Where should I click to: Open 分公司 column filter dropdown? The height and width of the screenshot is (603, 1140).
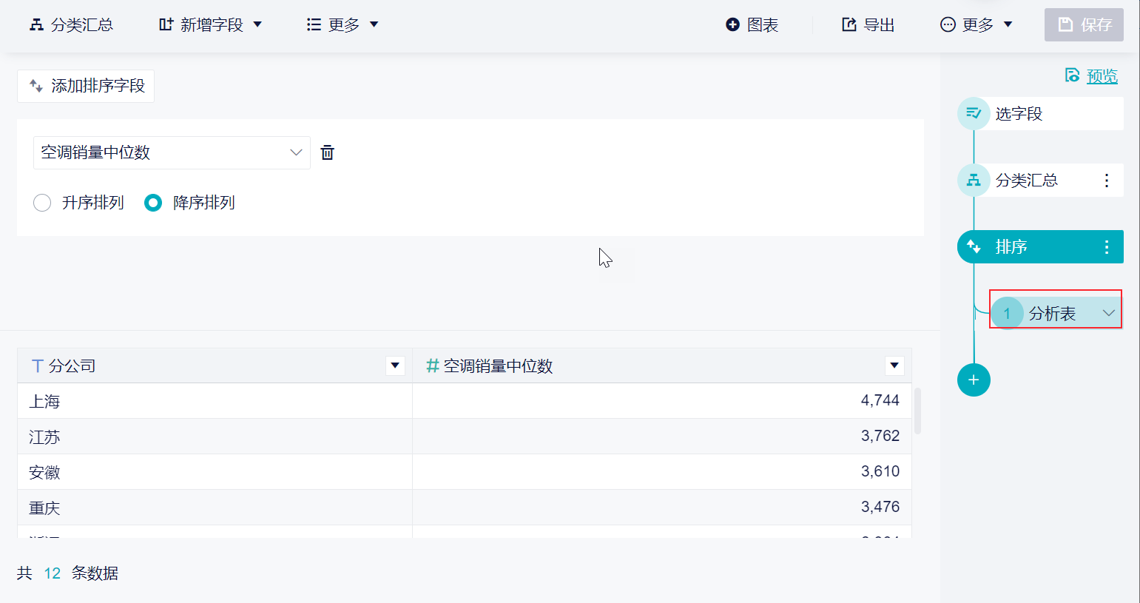point(395,365)
